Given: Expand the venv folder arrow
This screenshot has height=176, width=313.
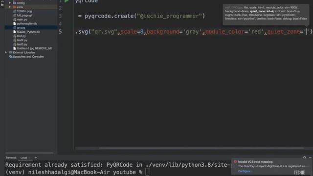Looking at the screenshot, I should 10,7.
